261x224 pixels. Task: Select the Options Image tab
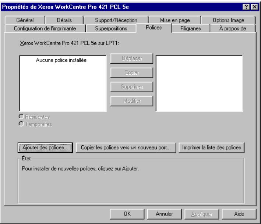click(228, 20)
